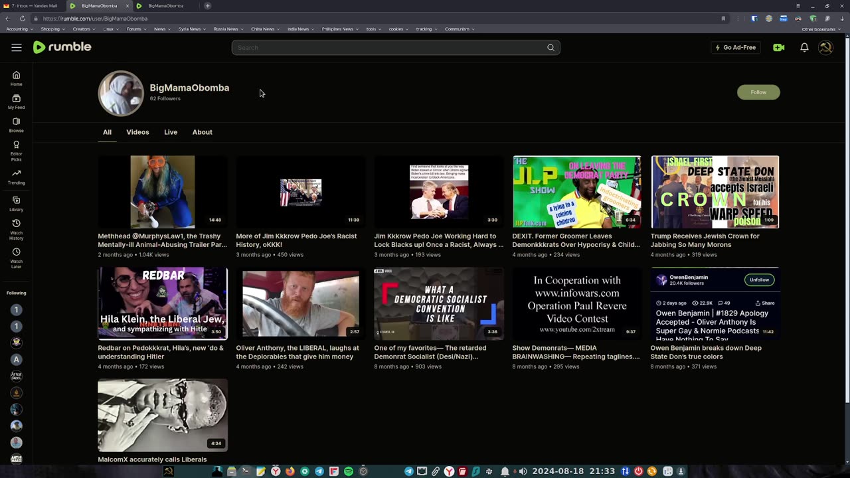Expand the Forums bookmarks folder
The height and width of the screenshot is (478, 850).
(136, 29)
